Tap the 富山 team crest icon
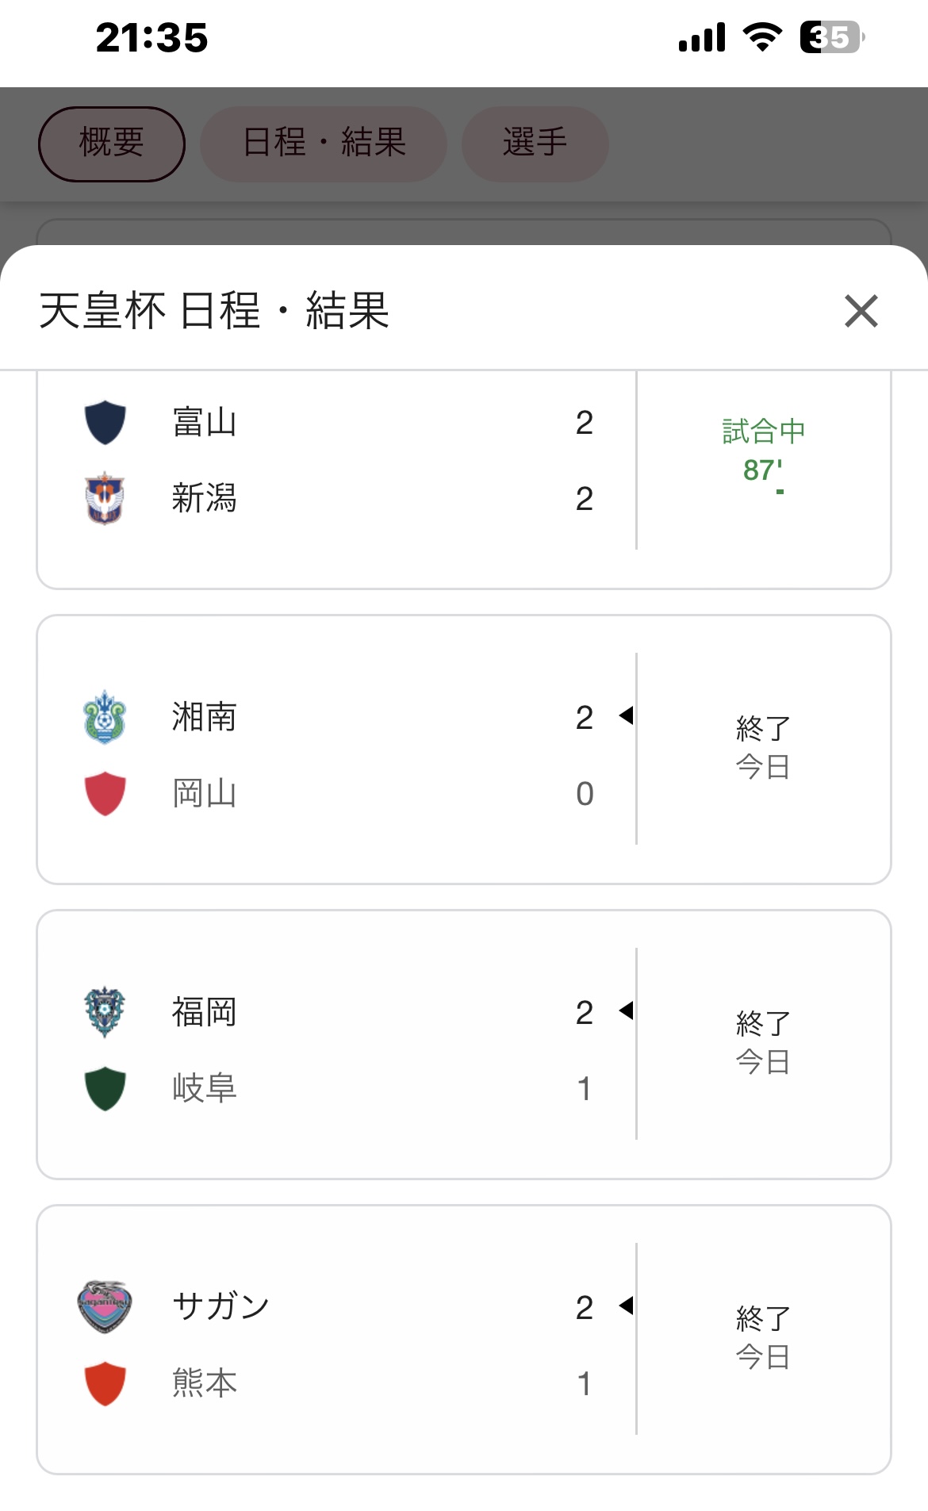This screenshot has height=1511, width=928. (x=105, y=422)
